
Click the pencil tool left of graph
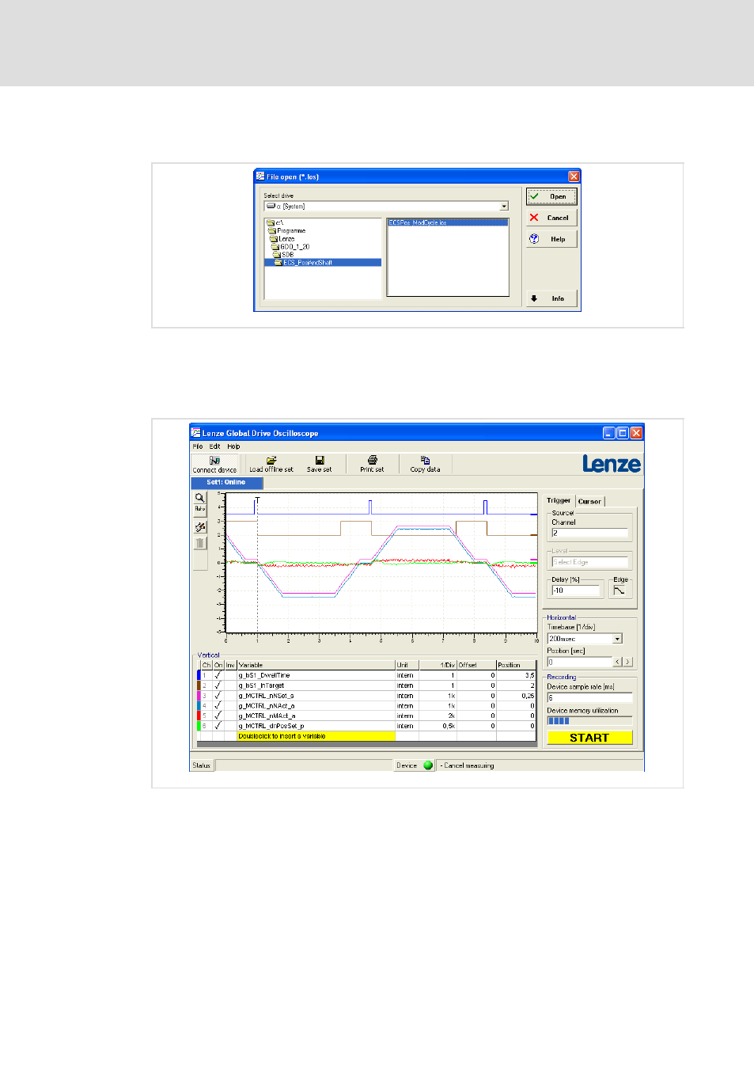click(200, 527)
